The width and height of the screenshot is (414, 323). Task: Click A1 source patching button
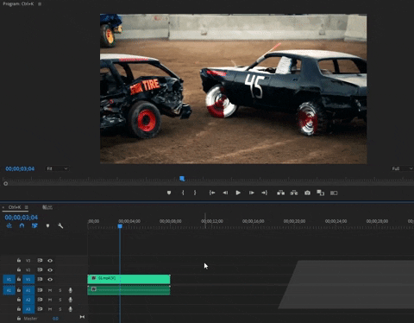[9, 290]
